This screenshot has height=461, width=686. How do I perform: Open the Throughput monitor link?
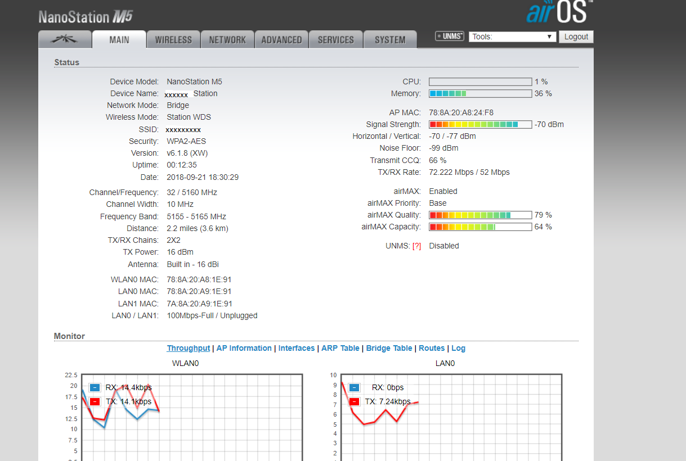(189, 348)
